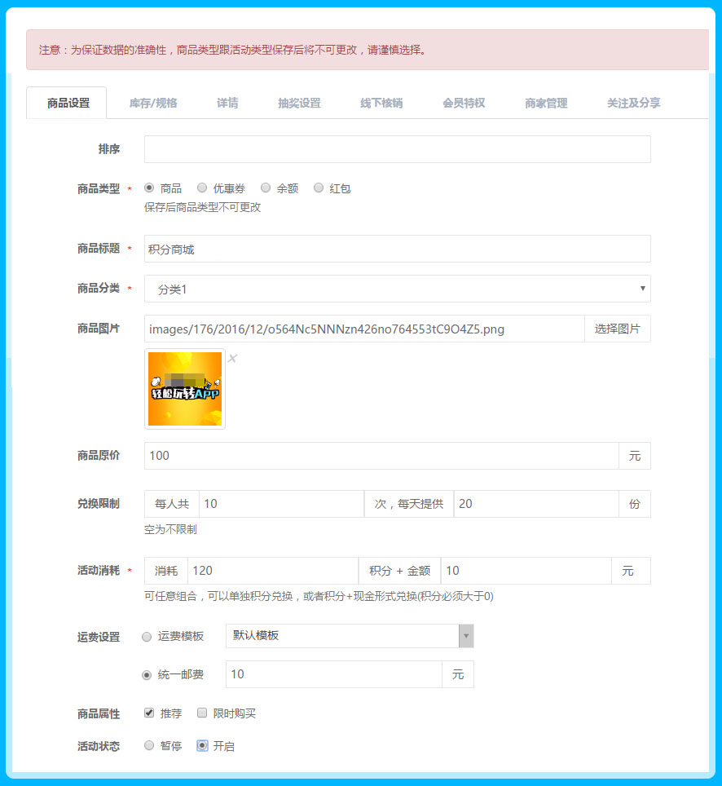Open the 关注及分享 tab
The height and width of the screenshot is (786, 722).
(633, 104)
